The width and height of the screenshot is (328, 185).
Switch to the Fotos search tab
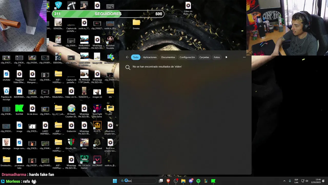(x=217, y=57)
